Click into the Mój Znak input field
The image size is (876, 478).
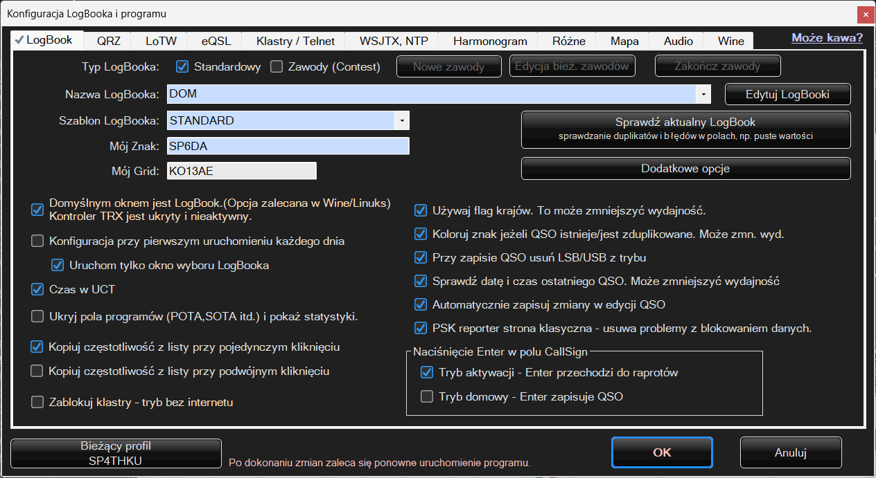[288, 146]
